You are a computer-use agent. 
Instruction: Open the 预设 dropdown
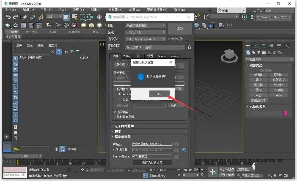(x=145, y=32)
